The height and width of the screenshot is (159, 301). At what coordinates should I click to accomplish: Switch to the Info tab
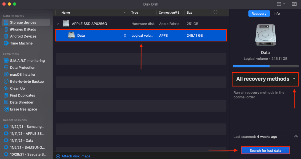click(x=277, y=13)
